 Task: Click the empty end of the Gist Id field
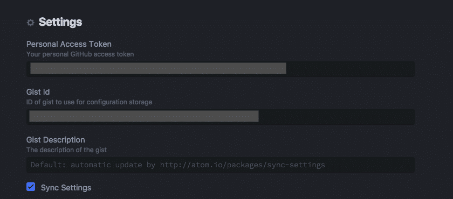pos(337,117)
